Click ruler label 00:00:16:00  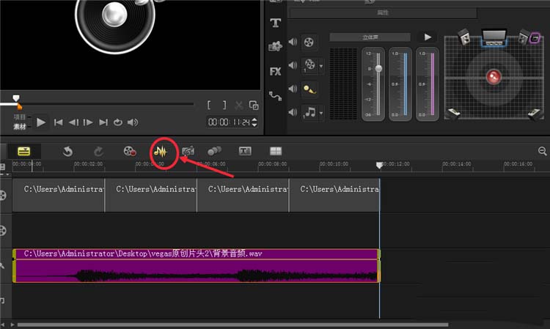(x=518, y=164)
